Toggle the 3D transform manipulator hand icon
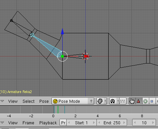The width and height of the screenshot is (158, 129). (132, 101)
